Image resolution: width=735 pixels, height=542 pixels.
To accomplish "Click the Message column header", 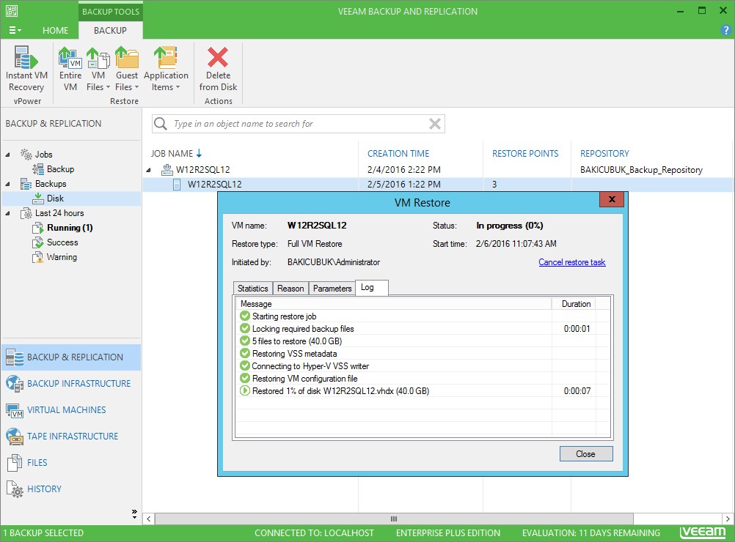I will [x=393, y=304].
